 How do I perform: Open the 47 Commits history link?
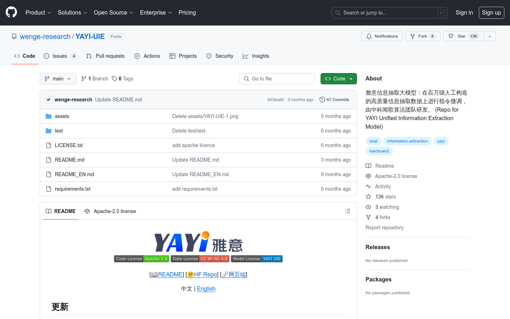334,100
